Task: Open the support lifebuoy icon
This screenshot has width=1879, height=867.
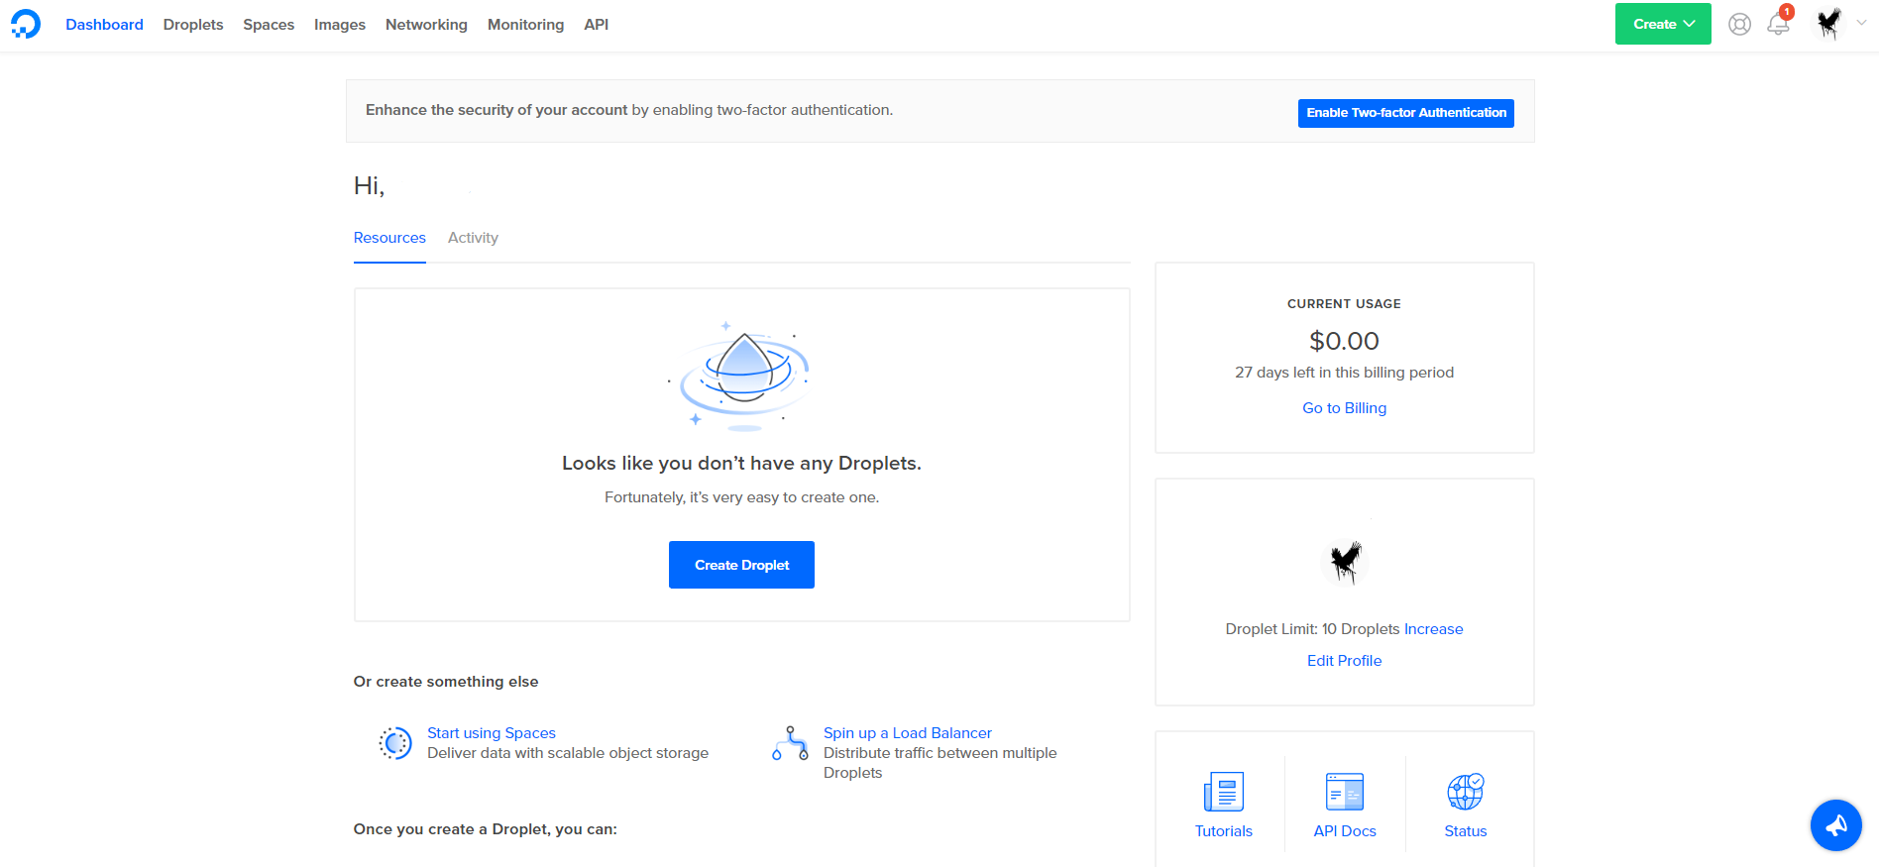Action: click(1739, 24)
